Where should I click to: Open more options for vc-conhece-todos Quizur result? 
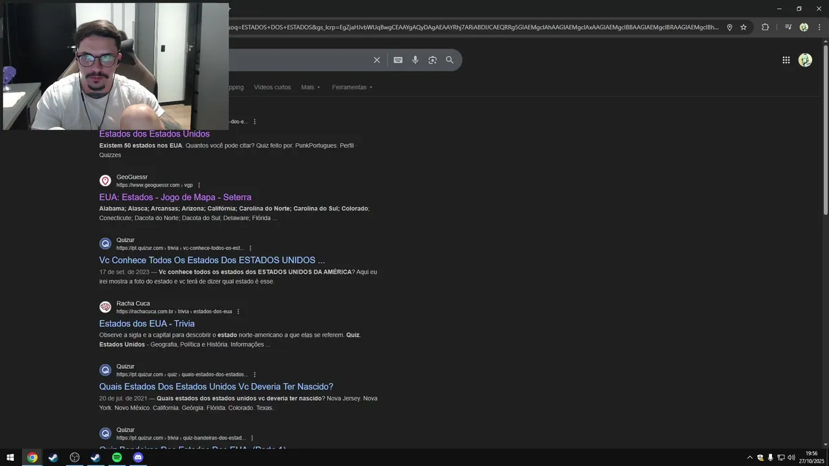[x=250, y=248]
